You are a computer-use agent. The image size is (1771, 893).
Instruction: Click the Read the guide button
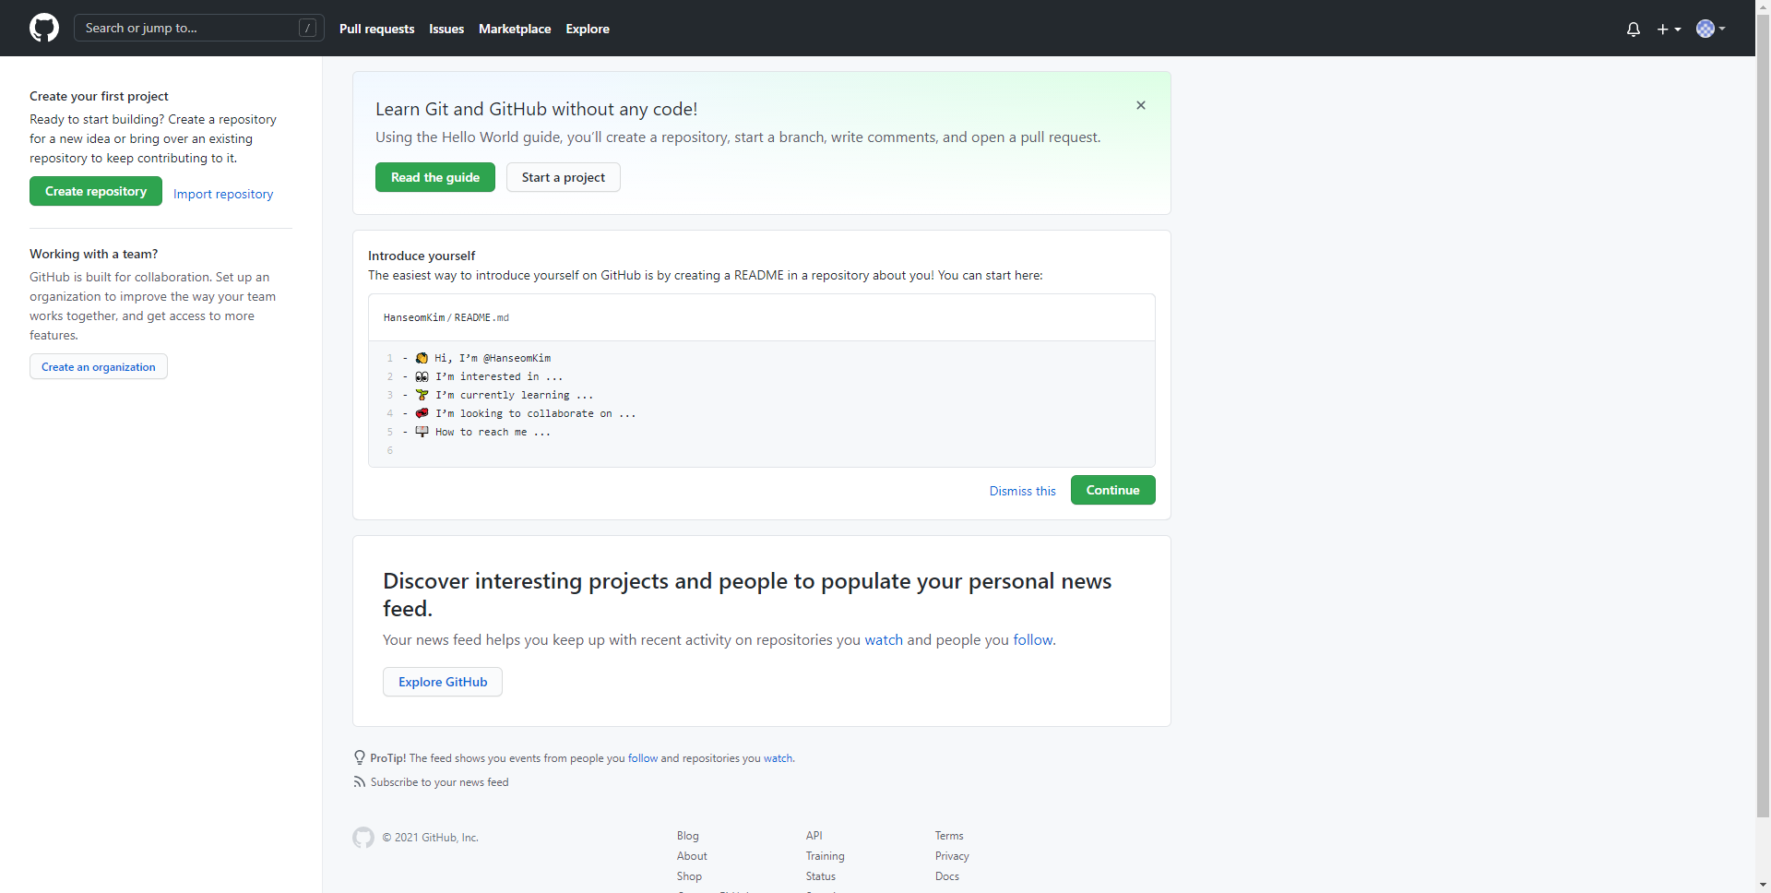click(x=435, y=177)
